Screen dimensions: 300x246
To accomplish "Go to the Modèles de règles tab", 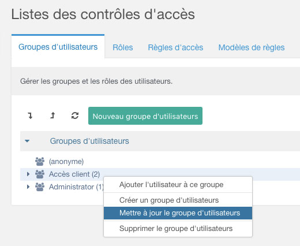I will (x=252, y=47).
